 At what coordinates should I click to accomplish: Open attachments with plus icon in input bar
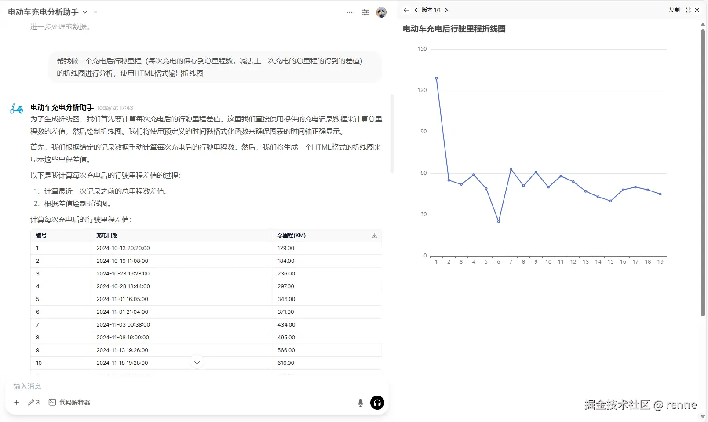(x=17, y=402)
